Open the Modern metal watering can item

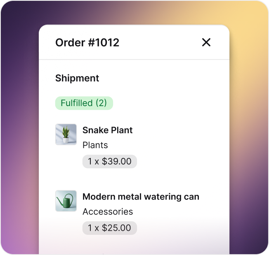(141, 197)
